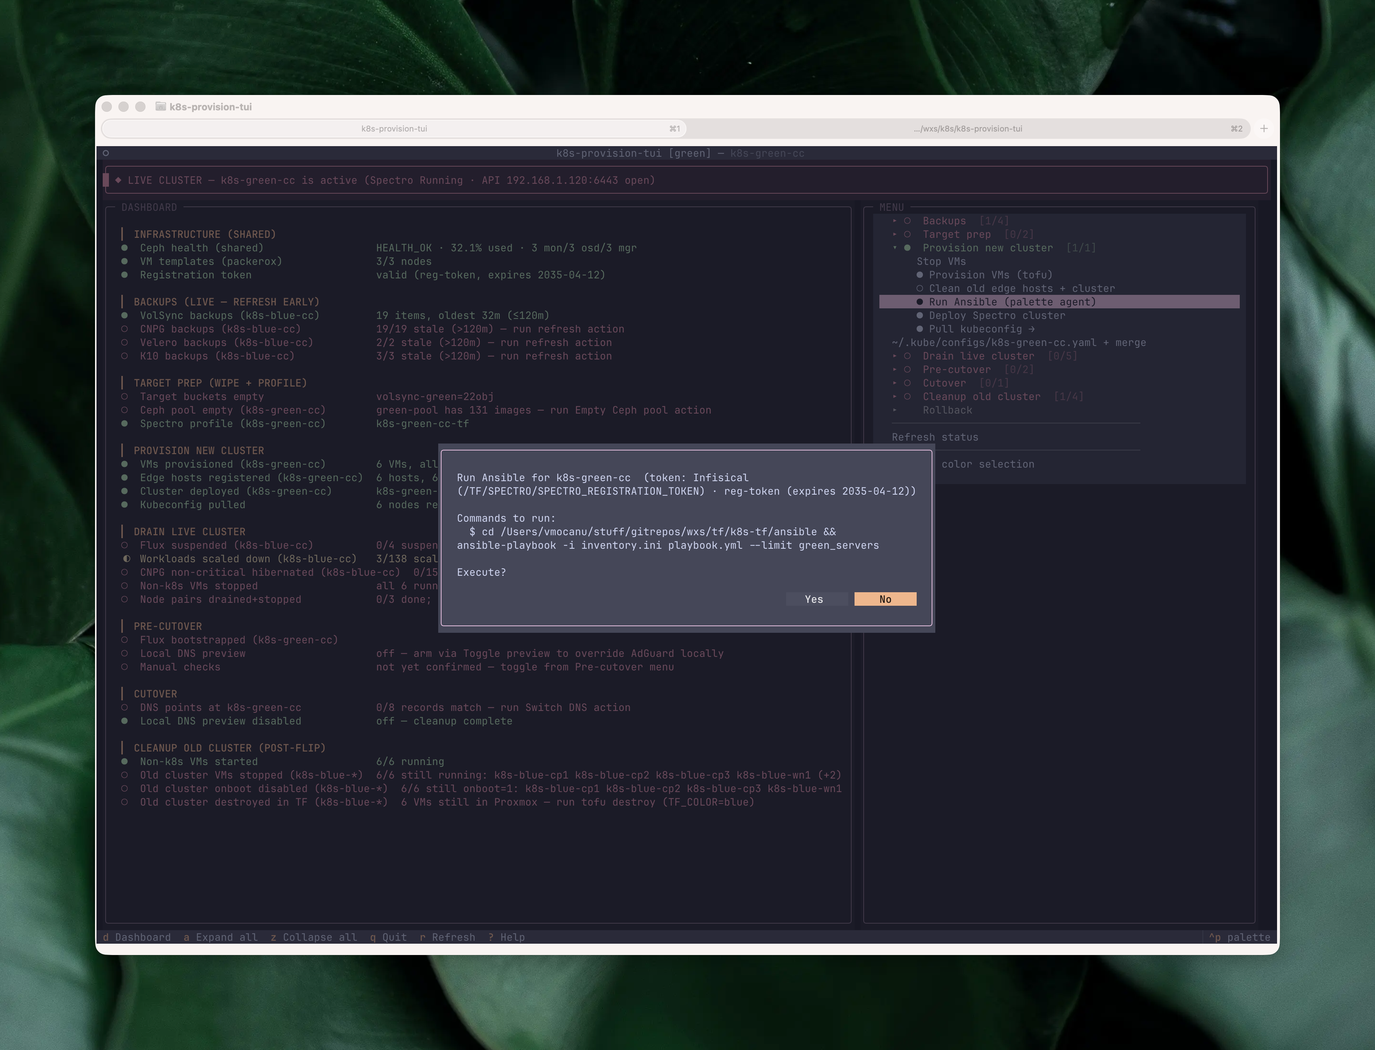Click Refresh in the footer bar
The image size is (1375, 1050).
pyautogui.click(x=447, y=937)
